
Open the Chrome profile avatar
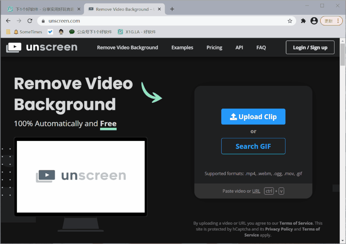pyautogui.click(x=314, y=21)
